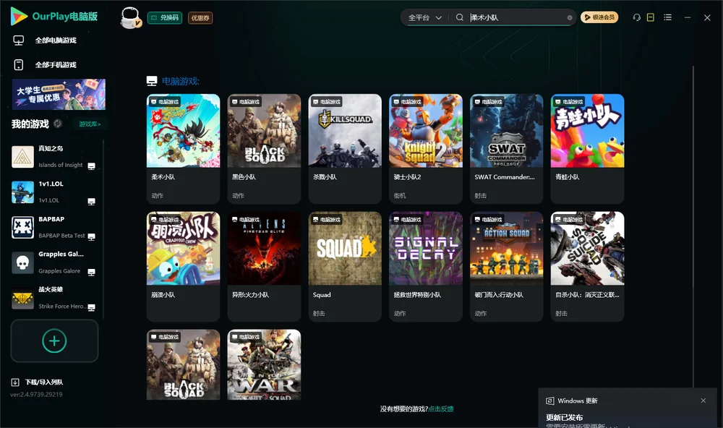
Task: Open the Men of War game card
Action: [264, 364]
